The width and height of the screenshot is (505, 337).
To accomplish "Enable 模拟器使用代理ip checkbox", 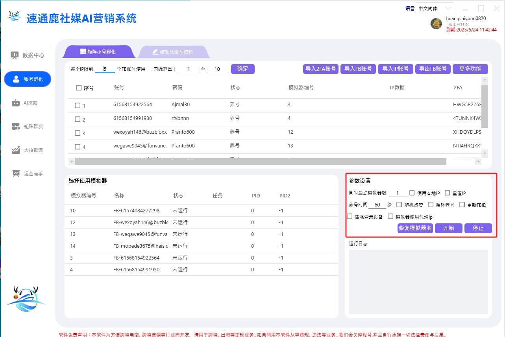I will click(390, 216).
